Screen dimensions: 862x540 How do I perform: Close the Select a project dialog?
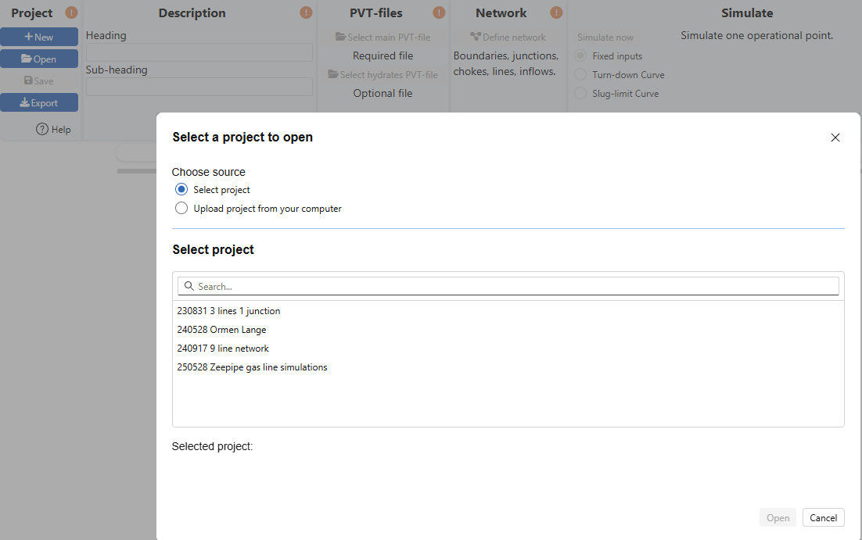click(835, 138)
